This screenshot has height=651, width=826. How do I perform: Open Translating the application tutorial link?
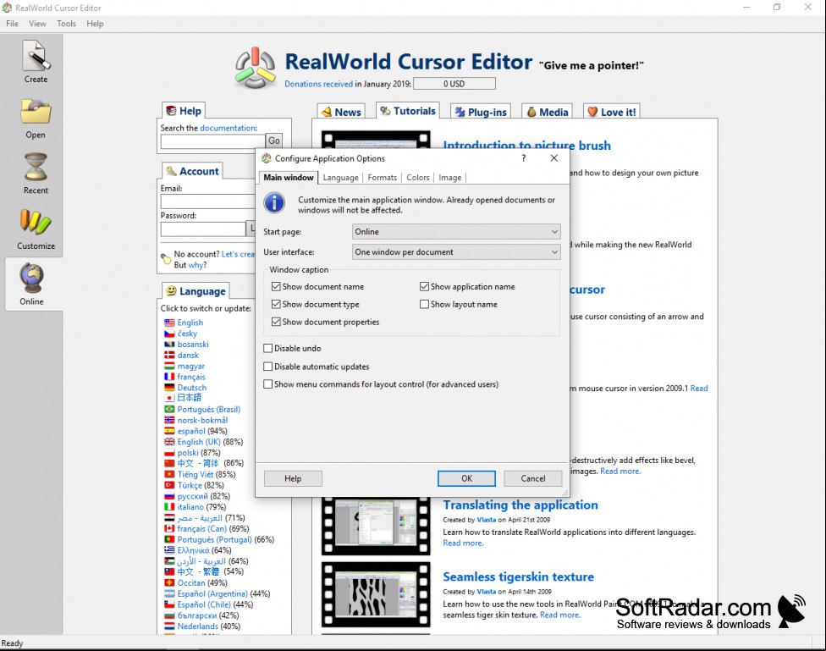[x=520, y=505]
